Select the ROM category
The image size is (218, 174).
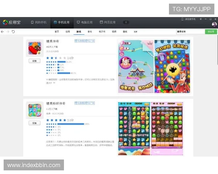136,32
